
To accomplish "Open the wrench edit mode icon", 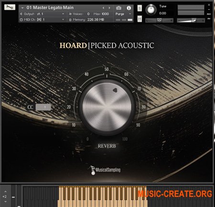I will pos(10,7).
